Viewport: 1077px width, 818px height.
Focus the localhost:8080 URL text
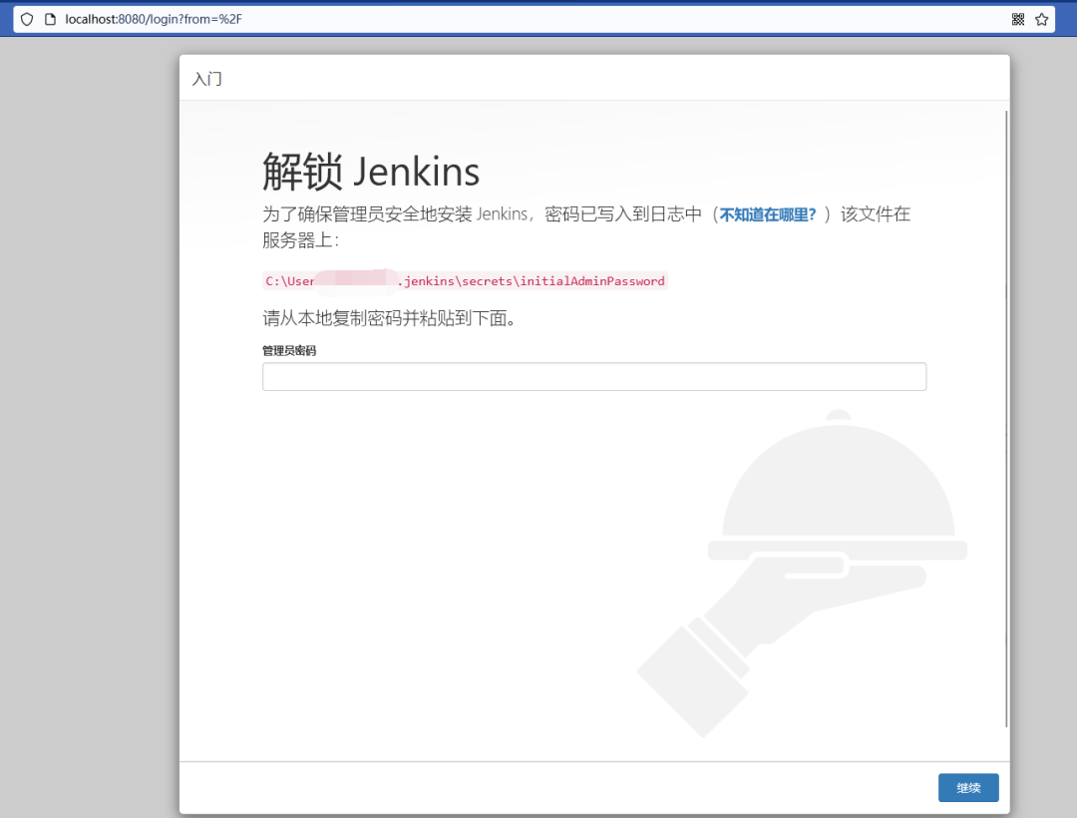click(x=154, y=19)
